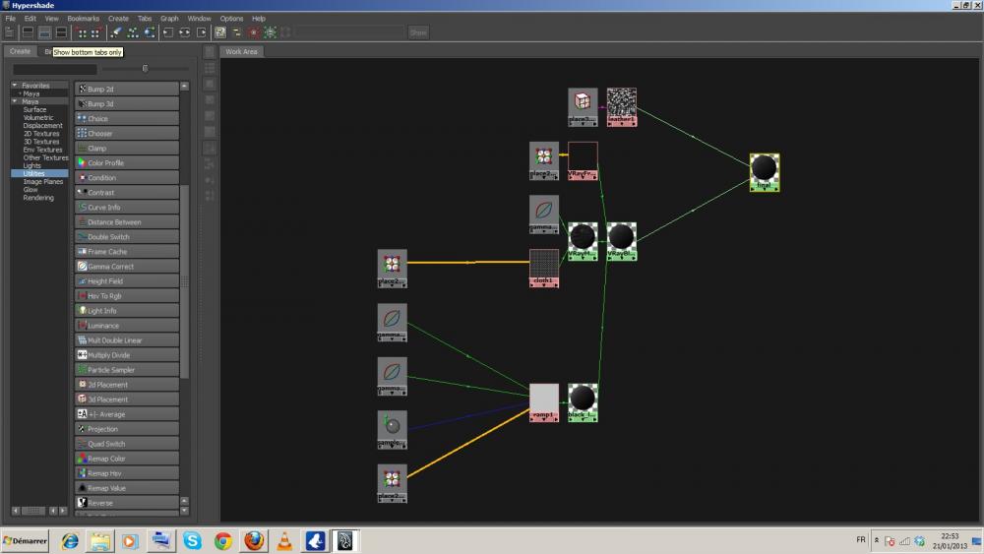Screen dimensions: 984x554
Task: Switch to the Create tab
Action: 20,51
